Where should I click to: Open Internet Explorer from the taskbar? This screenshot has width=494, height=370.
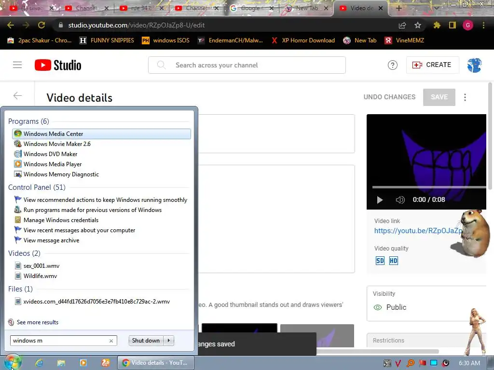point(39,363)
